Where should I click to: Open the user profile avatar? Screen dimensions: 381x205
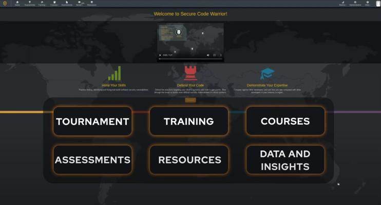coord(378,4)
